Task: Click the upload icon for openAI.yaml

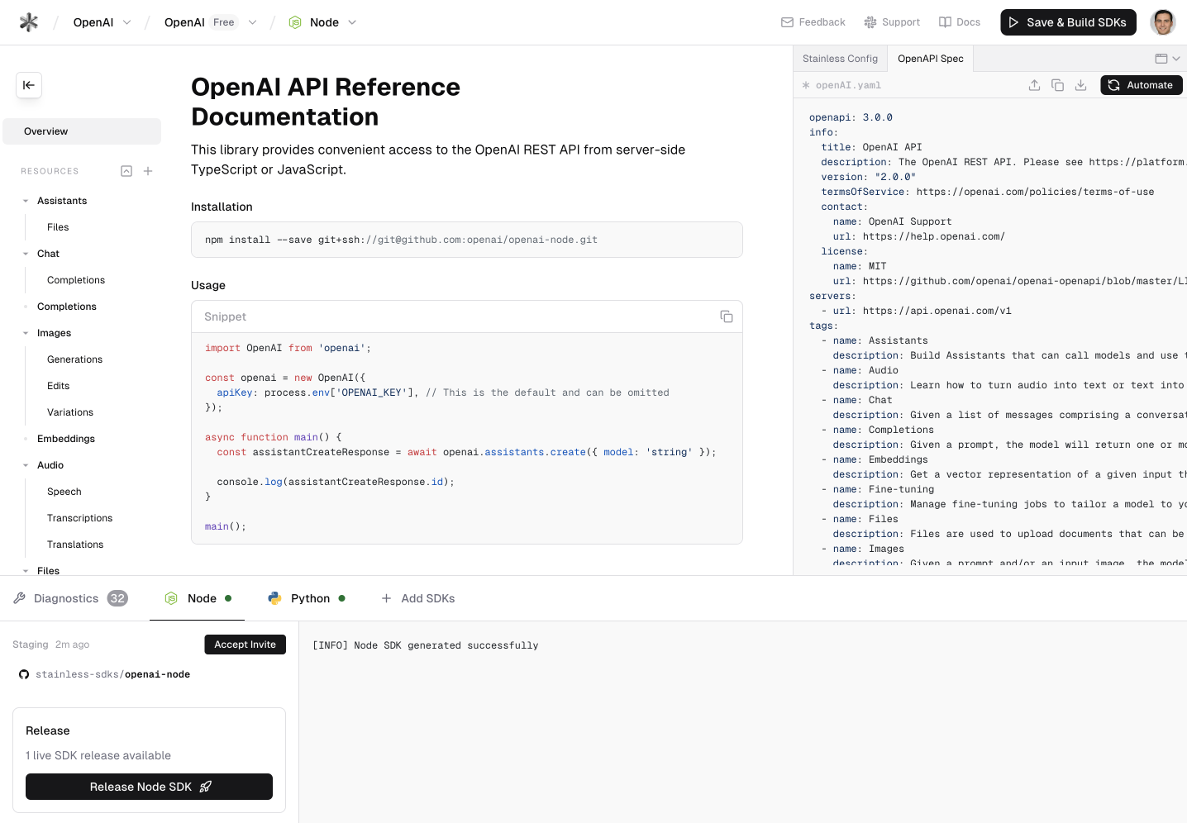Action: pyautogui.click(x=1034, y=85)
